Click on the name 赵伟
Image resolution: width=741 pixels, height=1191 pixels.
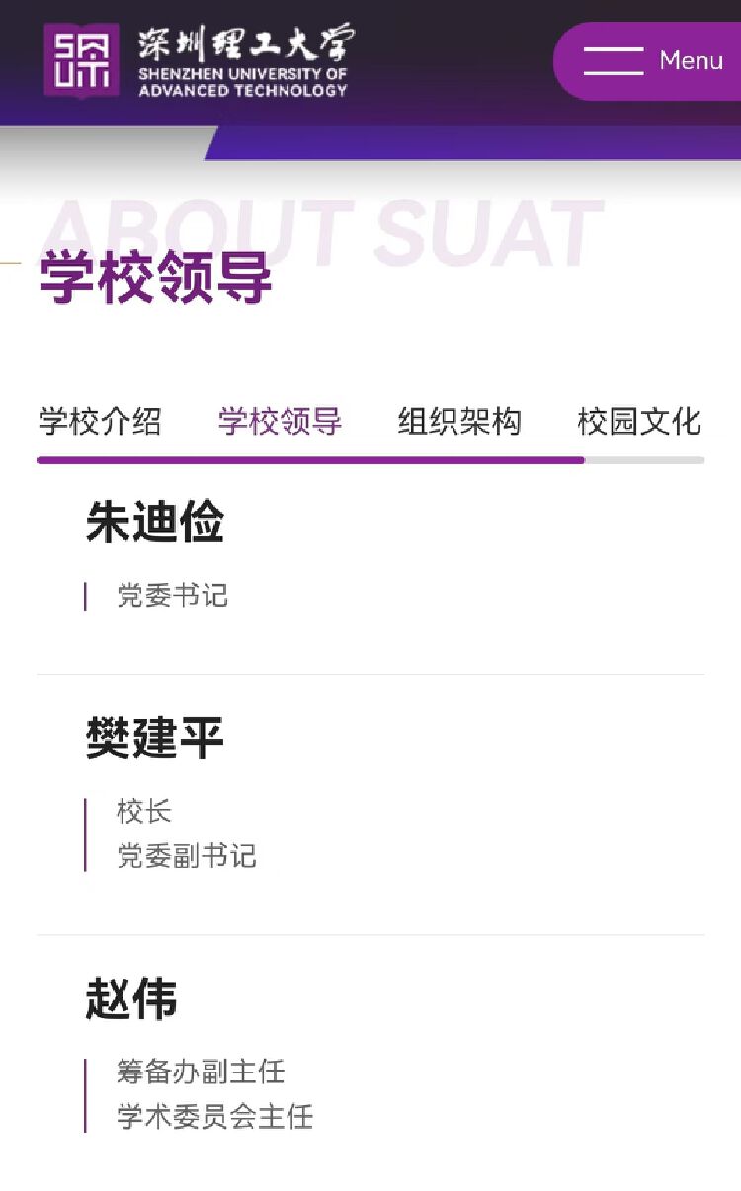[x=131, y=998]
